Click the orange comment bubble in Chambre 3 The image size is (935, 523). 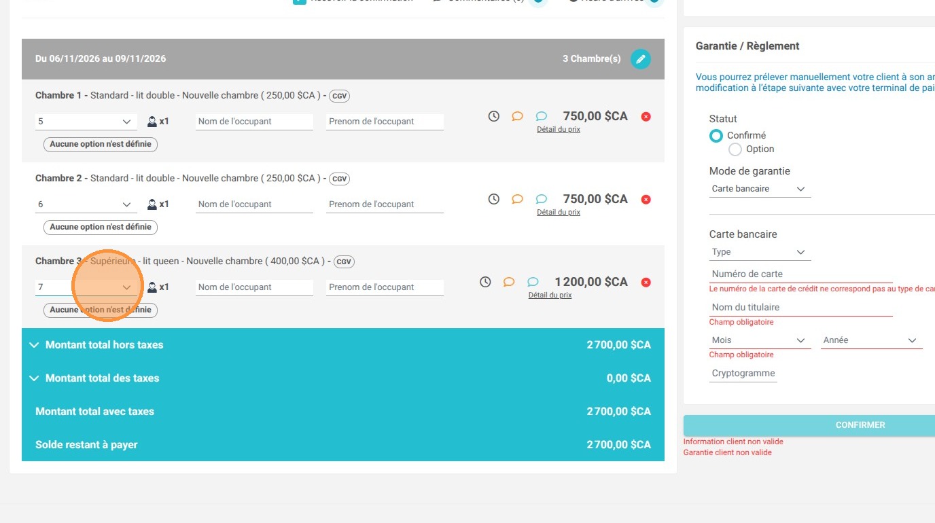(x=508, y=282)
